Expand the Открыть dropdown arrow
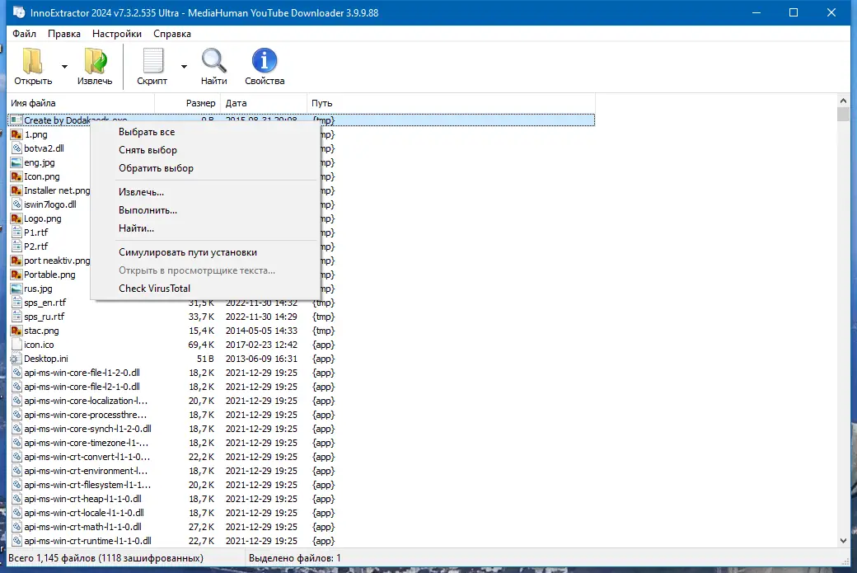Image resolution: width=857 pixels, height=573 pixels. 64,67
